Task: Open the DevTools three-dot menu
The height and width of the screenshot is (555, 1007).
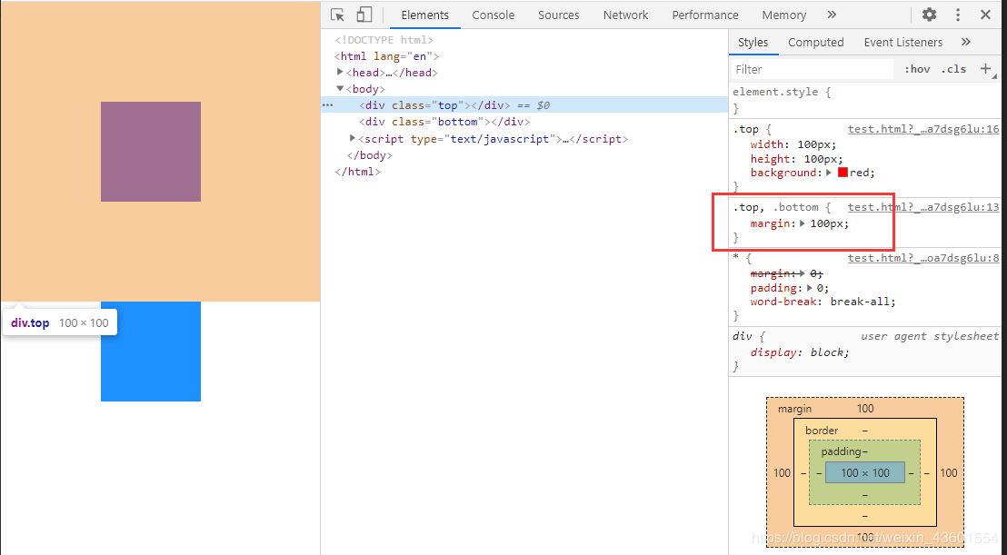Action: pyautogui.click(x=958, y=15)
